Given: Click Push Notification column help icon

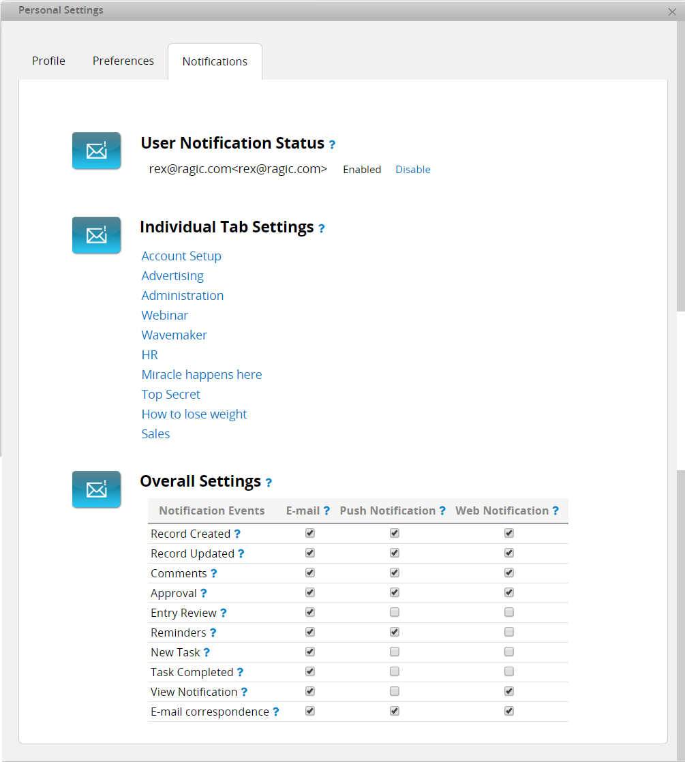Looking at the screenshot, I should [x=442, y=510].
